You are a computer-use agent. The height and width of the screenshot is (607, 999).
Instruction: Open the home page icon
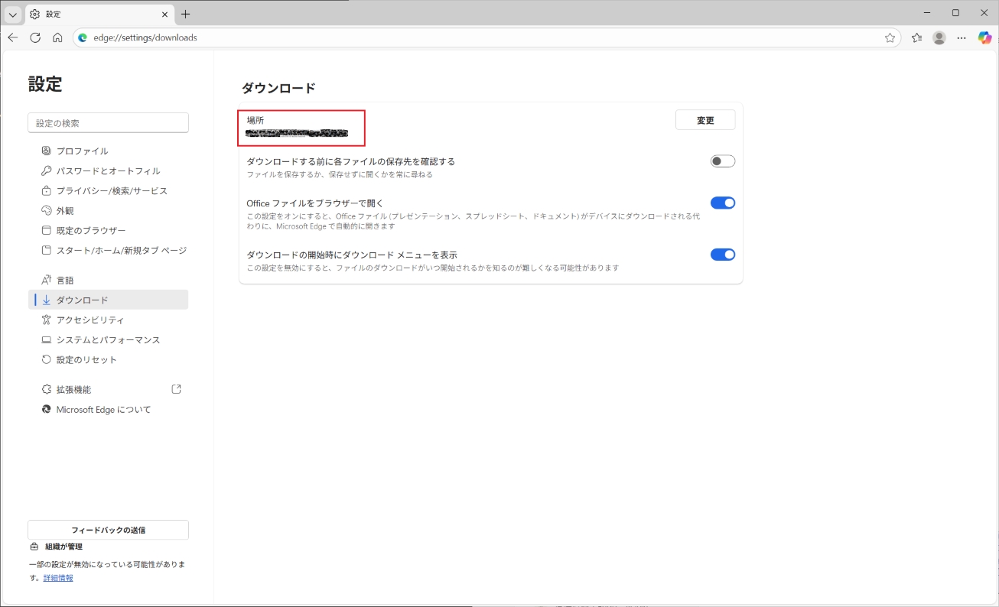[57, 37]
